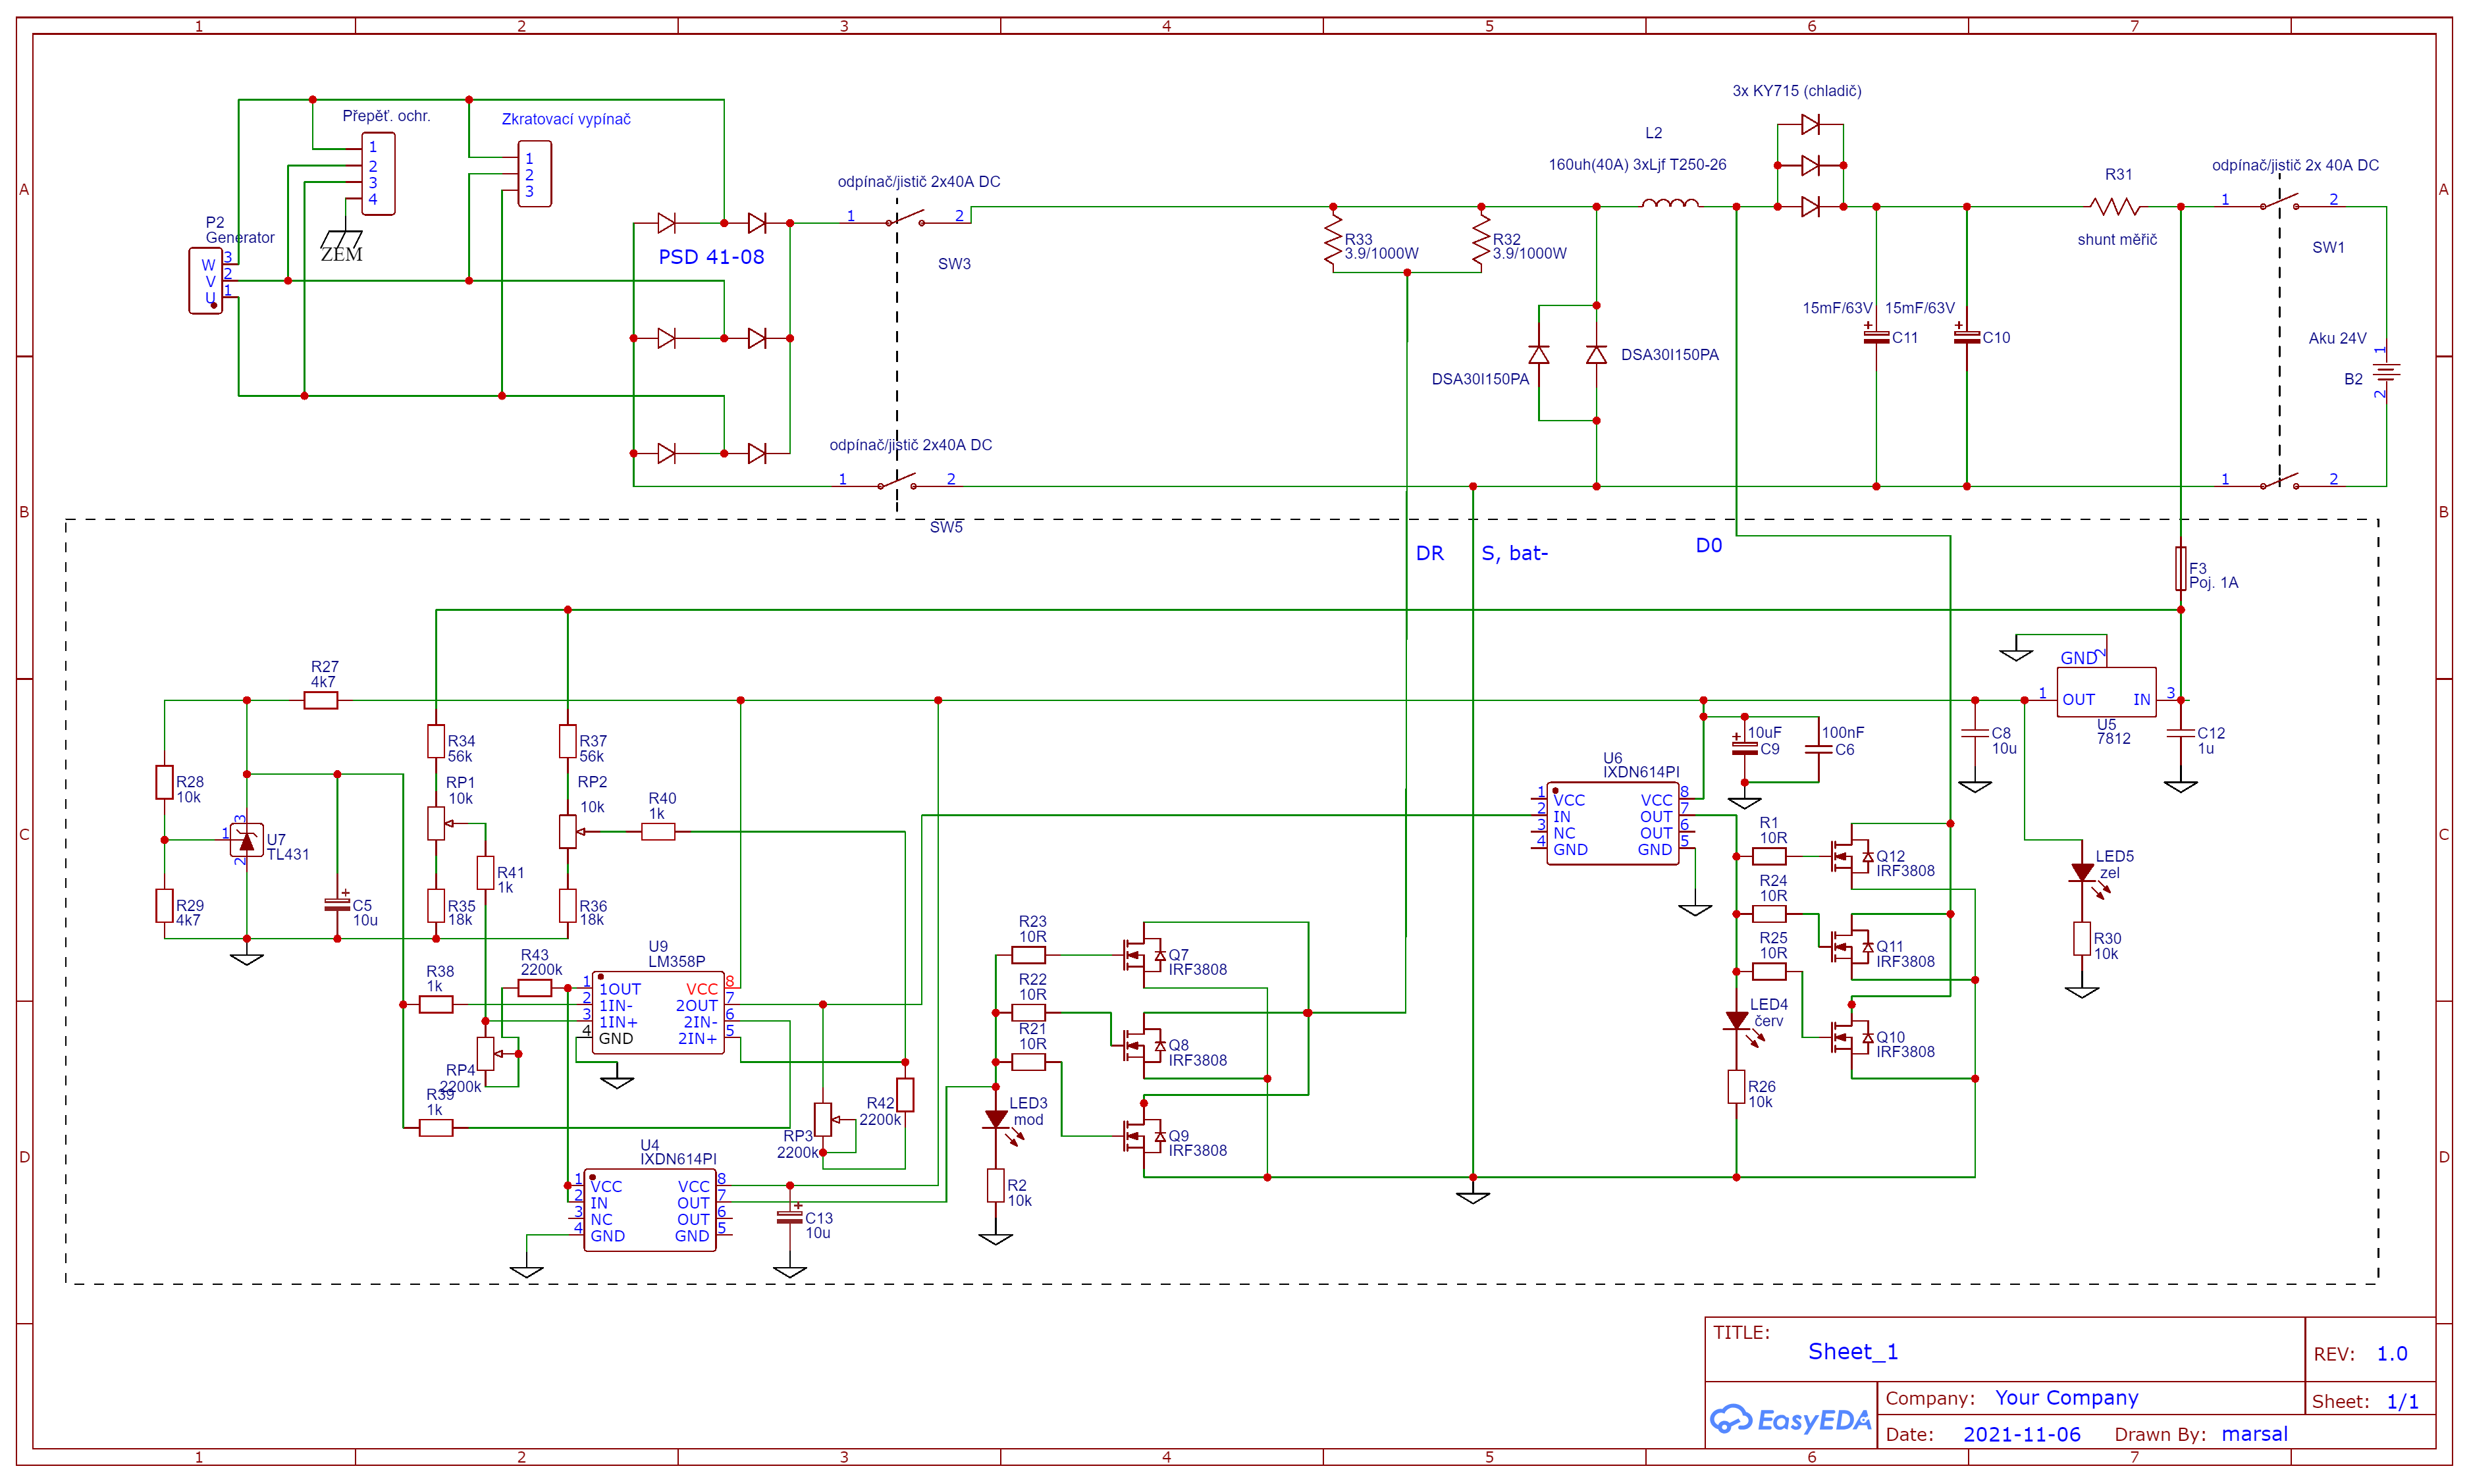Click the U5 7812 regulator block
Image resolution: width=2469 pixels, height=1483 pixels.
(2106, 692)
